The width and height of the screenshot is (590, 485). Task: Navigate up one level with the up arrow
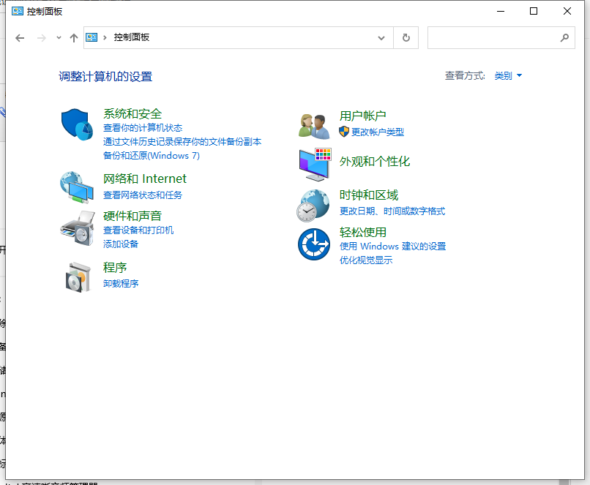pyautogui.click(x=73, y=37)
